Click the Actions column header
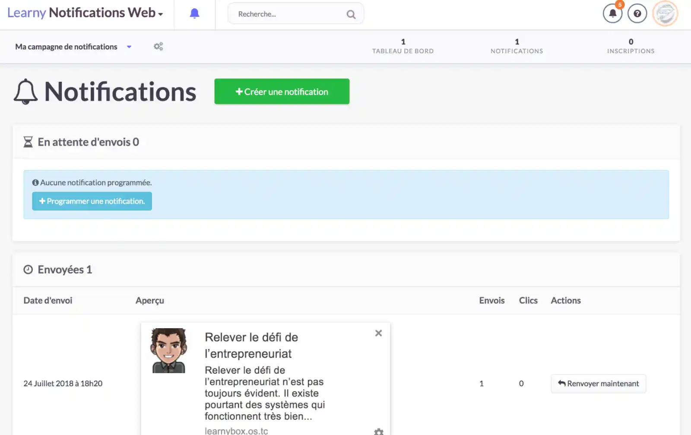 pyautogui.click(x=566, y=301)
